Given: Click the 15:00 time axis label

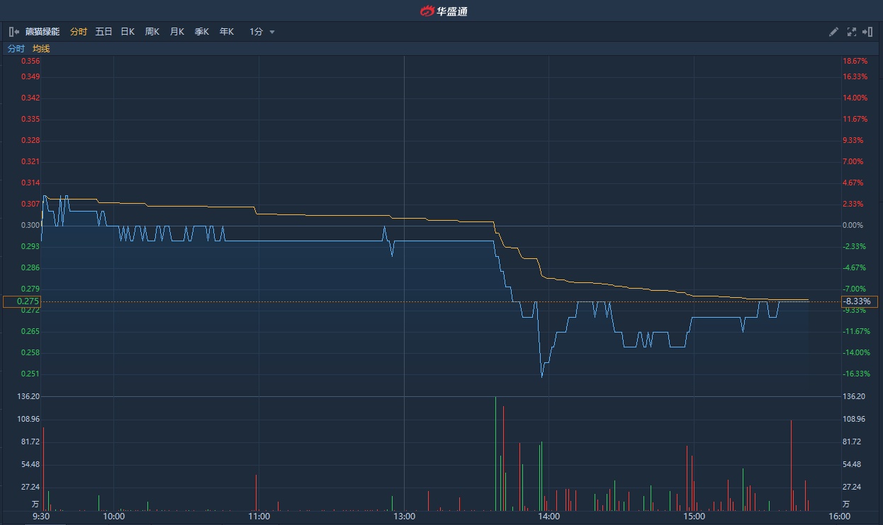Looking at the screenshot, I should pos(694,517).
